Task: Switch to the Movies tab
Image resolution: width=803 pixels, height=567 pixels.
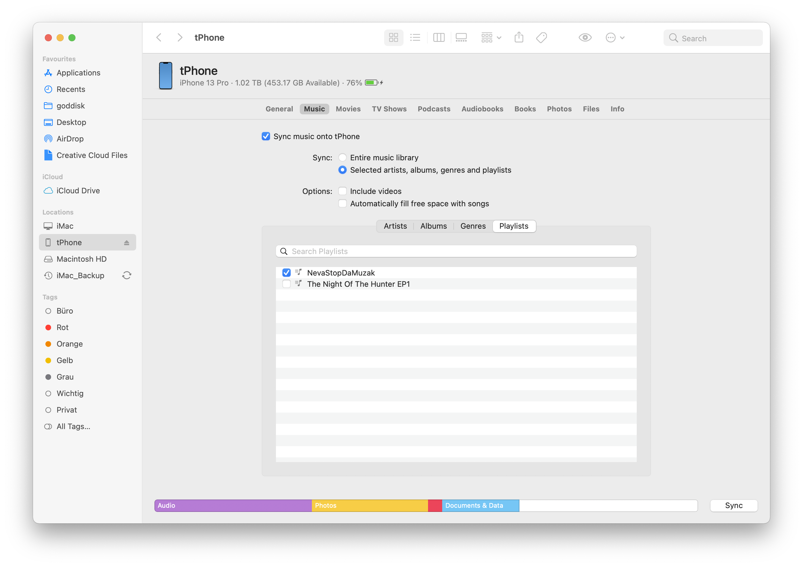Action: [x=348, y=109]
